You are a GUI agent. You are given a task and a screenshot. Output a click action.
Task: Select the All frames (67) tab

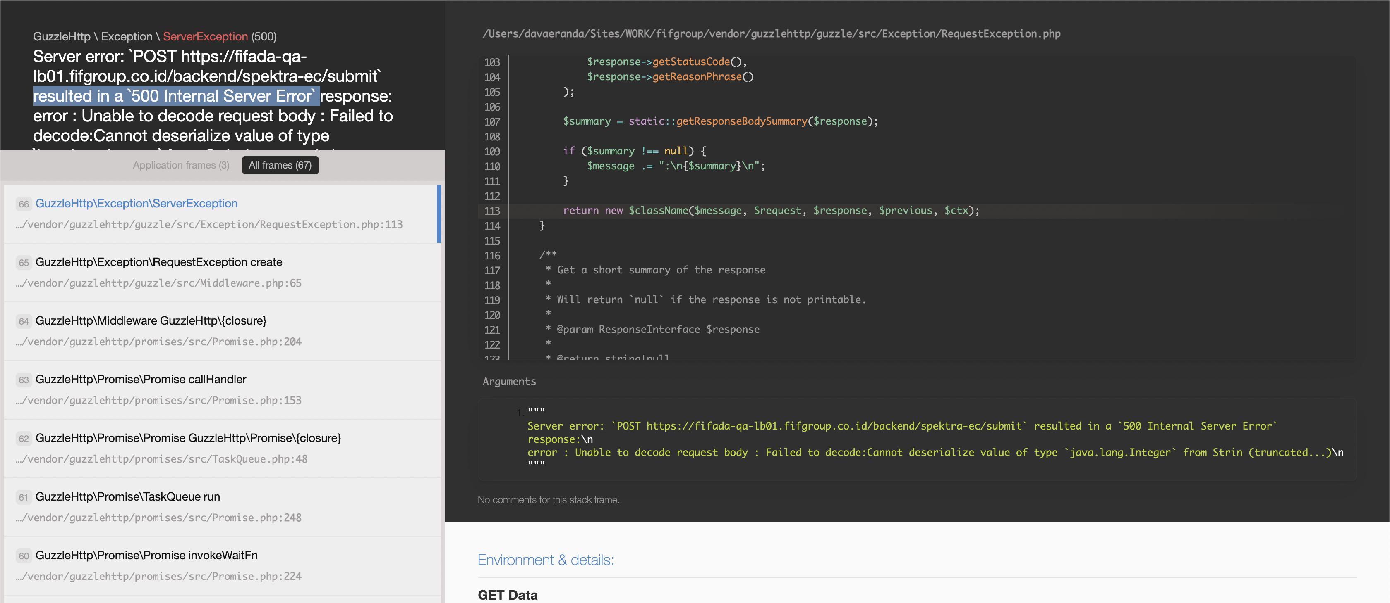pos(280,165)
